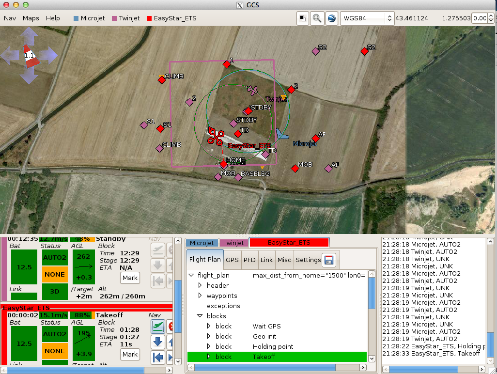Click the Mark button in Twinjet strip

tap(130, 278)
